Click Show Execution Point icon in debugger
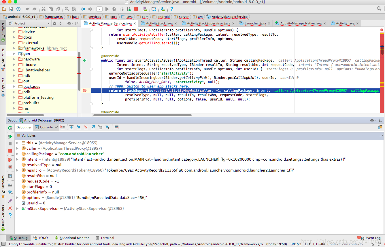The width and height of the screenshot is (385, 247). 63,127
